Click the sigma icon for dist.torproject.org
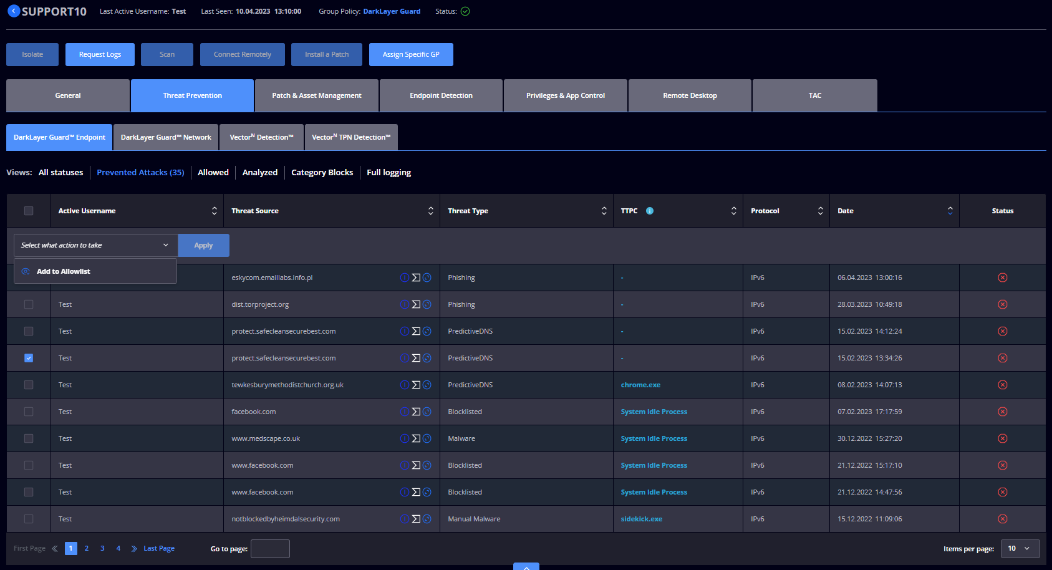1052x570 pixels. 416,304
